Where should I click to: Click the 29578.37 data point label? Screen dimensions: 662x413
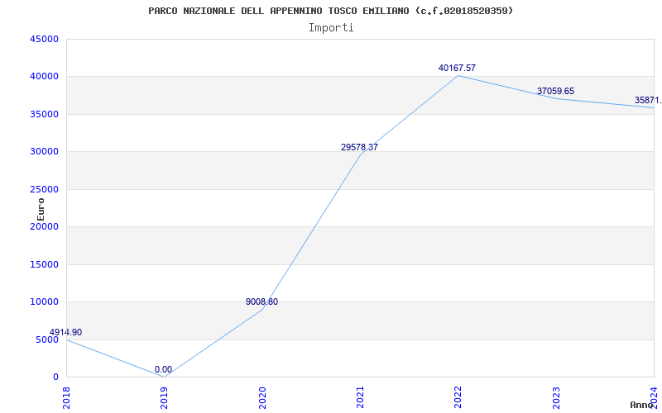359,147
